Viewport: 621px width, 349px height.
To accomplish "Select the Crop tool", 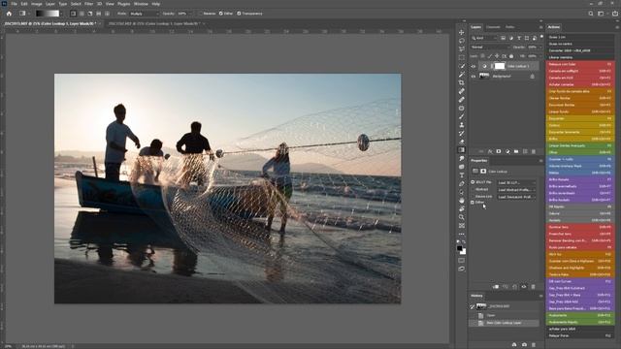I will coord(462,82).
